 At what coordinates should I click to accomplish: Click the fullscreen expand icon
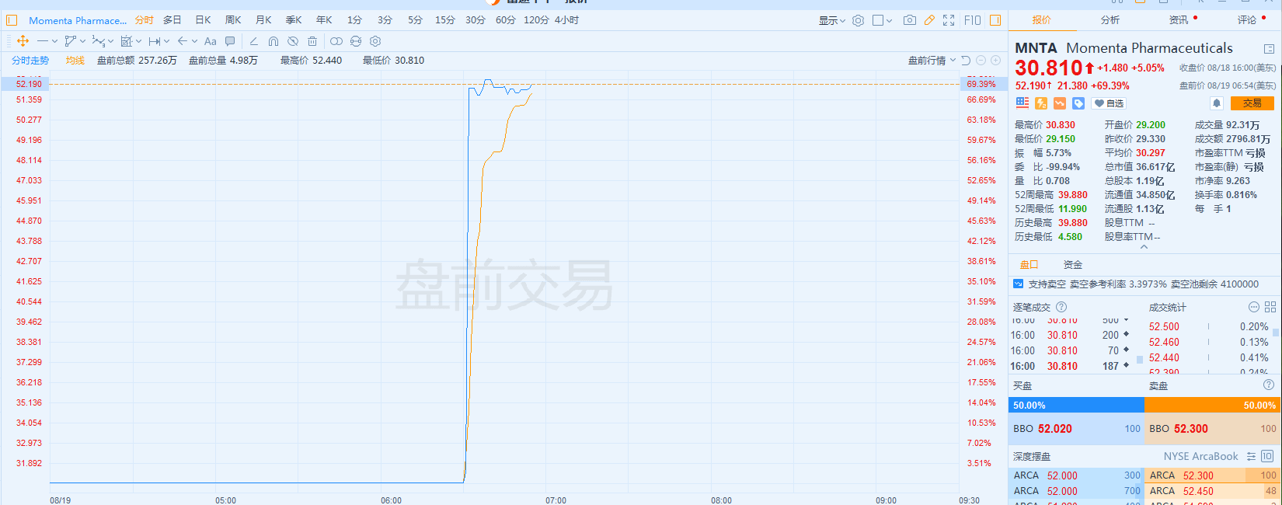point(949,20)
